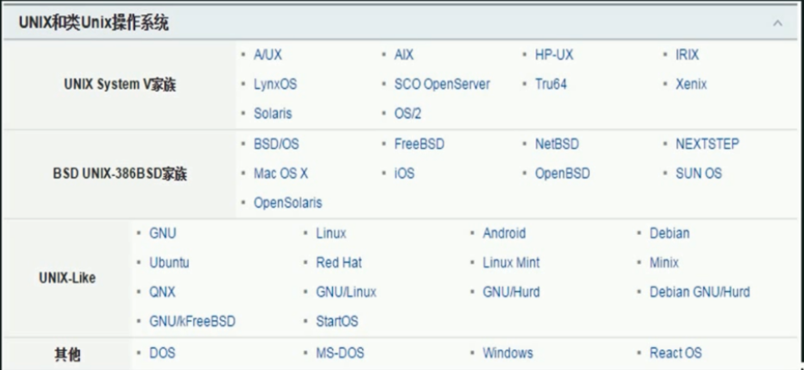Image resolution: width=804 pixels, height=370 pixels.
Task: Open the StartOS link
Action: pos(337,322)
